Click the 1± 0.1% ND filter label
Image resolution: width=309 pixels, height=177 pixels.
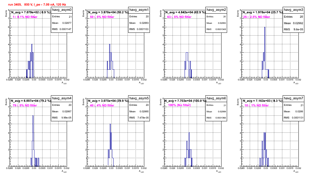coord(25,17)
